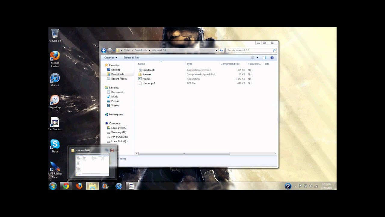Sort by the Type column header
Screen dimensions: 385x217
point(202,64)
